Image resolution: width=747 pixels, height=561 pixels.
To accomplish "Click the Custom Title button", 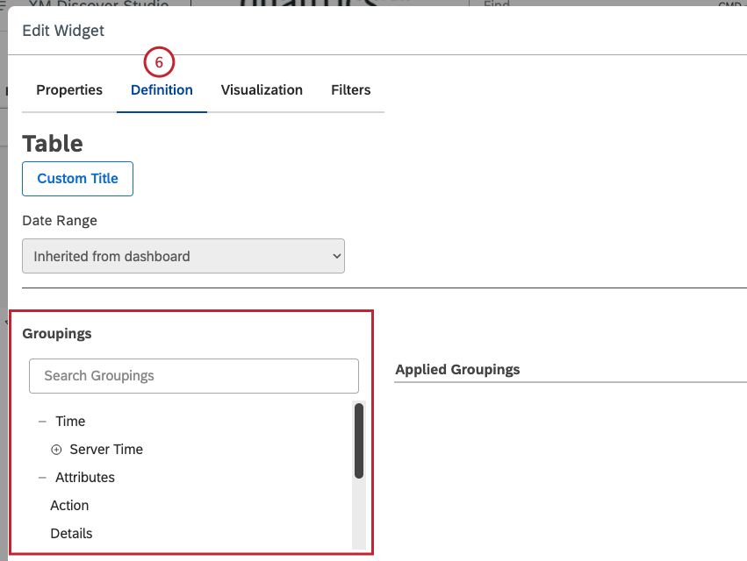I will [x=77, y=178].
